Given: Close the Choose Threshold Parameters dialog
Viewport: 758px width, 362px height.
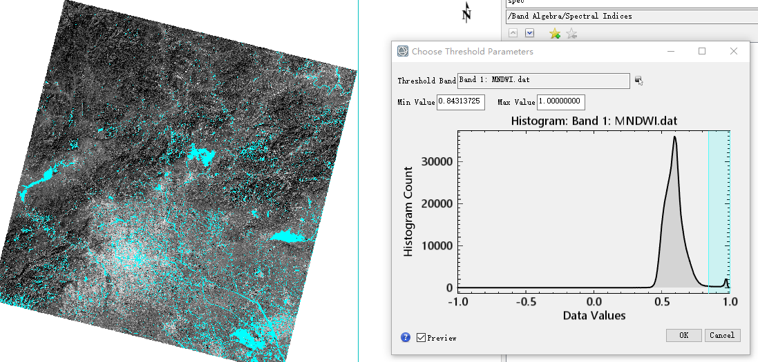Looking at the screenshot, I should pos(733,51).
